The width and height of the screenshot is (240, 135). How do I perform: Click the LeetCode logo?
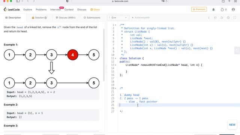[12, 9]
